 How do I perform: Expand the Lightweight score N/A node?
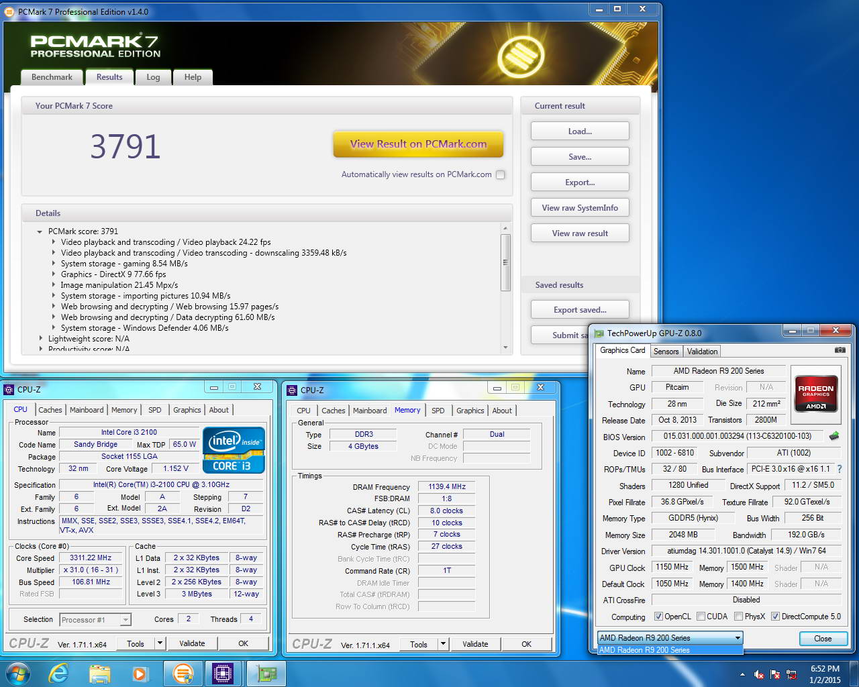click(40, 339)
